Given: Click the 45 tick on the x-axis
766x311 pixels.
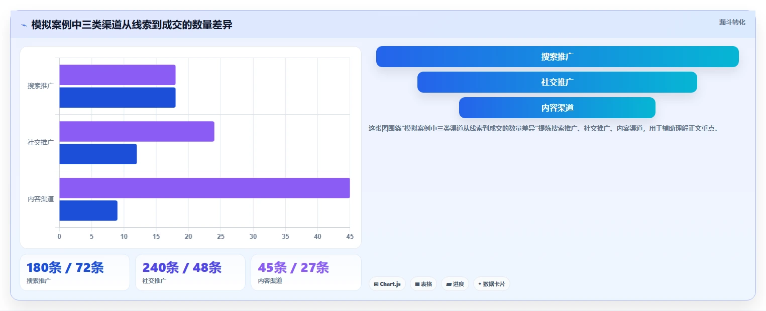Looking at the screenshot, I should [350, 236].
